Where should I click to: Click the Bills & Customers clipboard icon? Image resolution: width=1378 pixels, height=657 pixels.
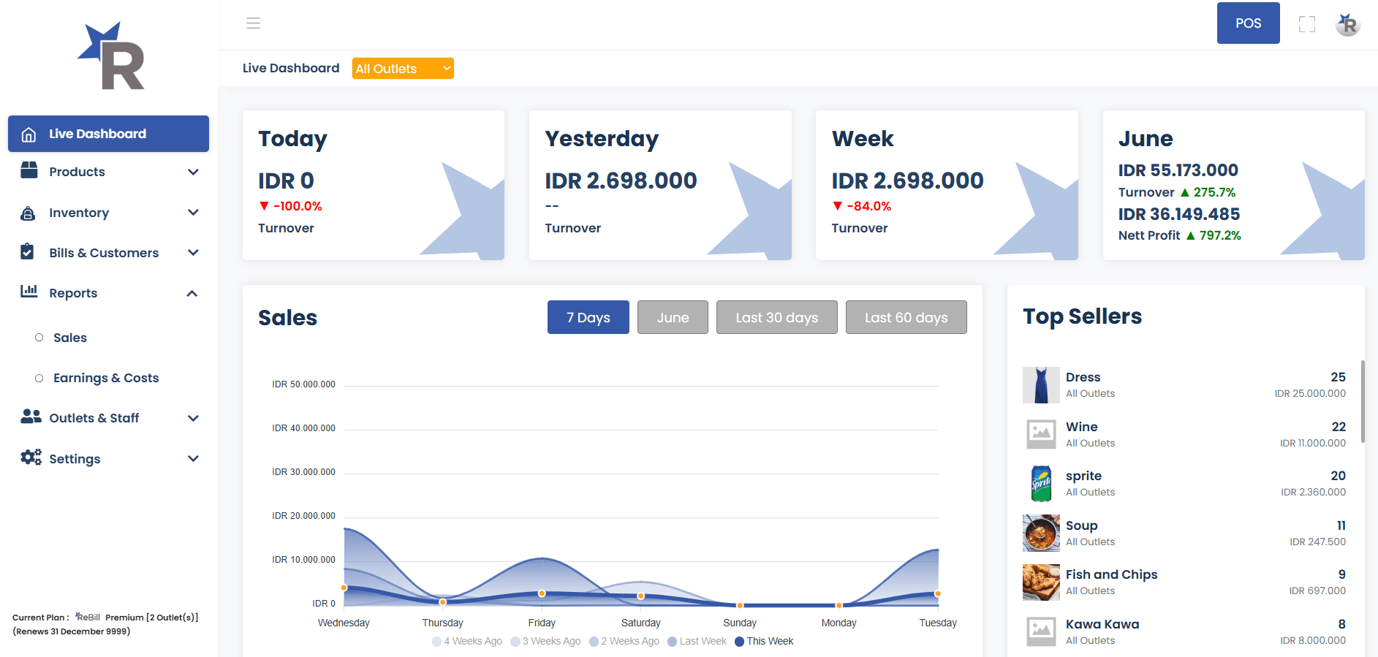[28, 252]
